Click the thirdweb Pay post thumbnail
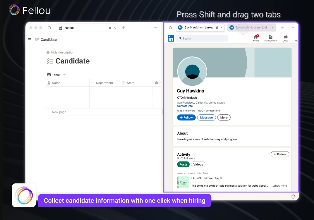Viewport: 314px width, 220px height. (183, 182)
